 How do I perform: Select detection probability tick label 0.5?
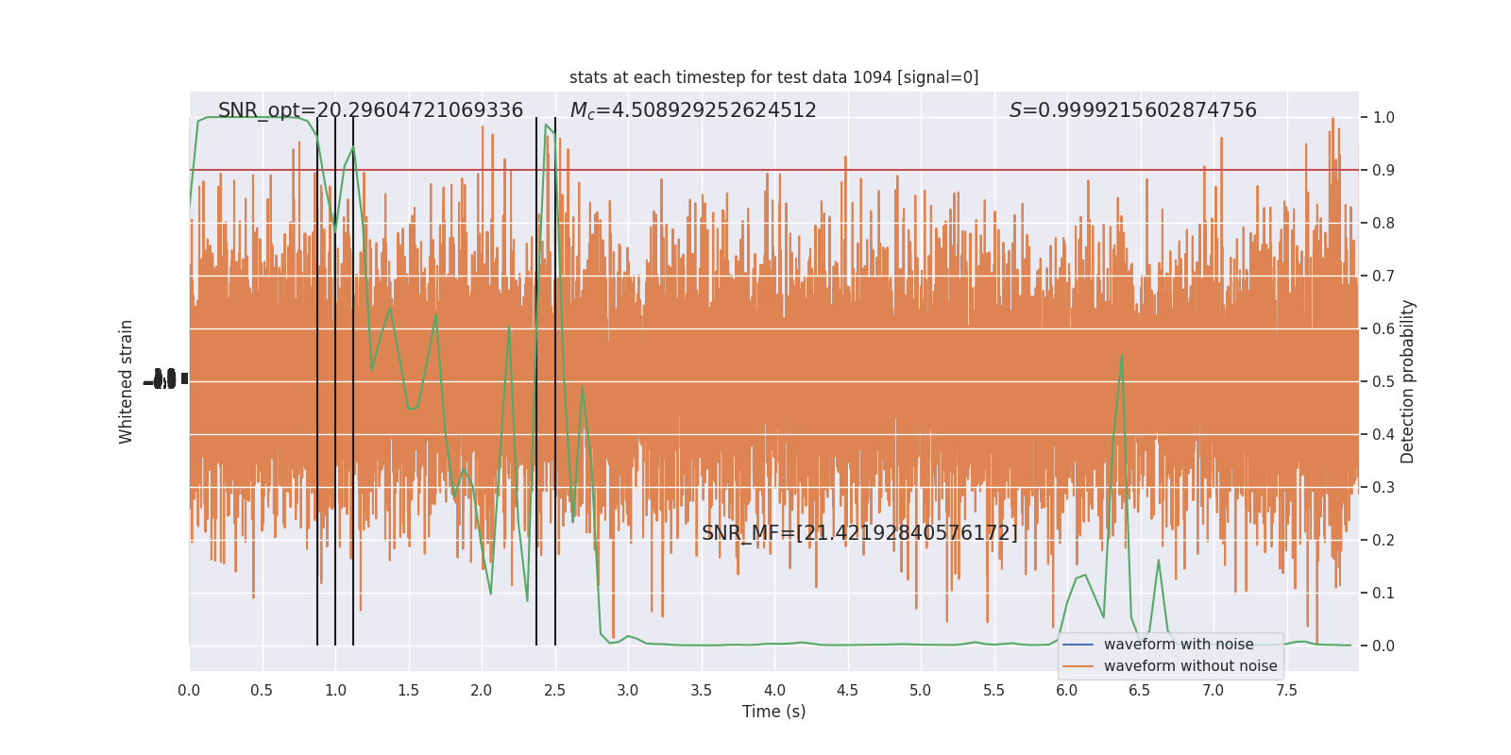pos(1384,382)
